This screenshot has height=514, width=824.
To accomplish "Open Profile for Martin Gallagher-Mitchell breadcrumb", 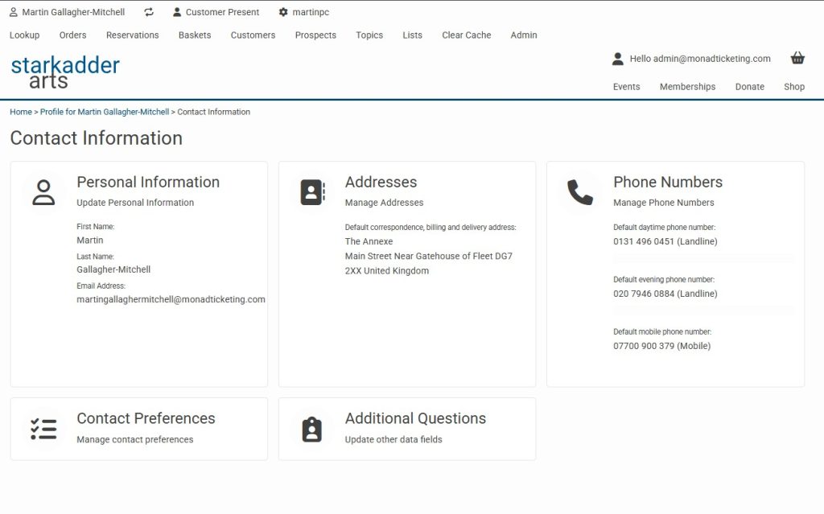I will (x=105, y=112).
